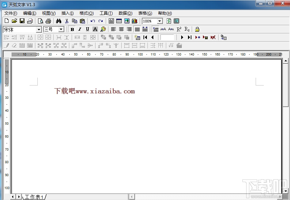Go to the previous record arrow

(153, 37)
